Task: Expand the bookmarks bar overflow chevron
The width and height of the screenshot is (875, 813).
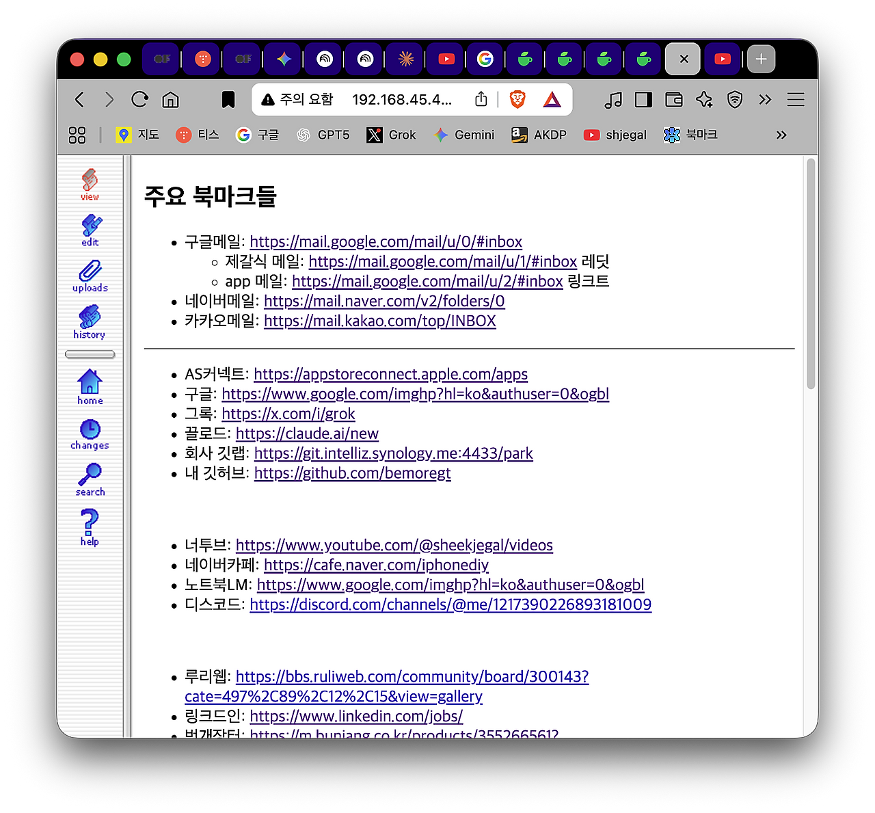Action: click(781, 135)
